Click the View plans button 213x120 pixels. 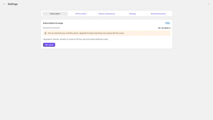[x=49, y=45]
